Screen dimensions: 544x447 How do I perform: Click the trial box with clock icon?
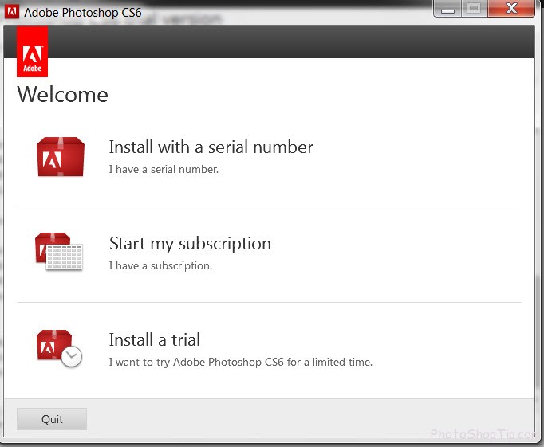(59, 348)
